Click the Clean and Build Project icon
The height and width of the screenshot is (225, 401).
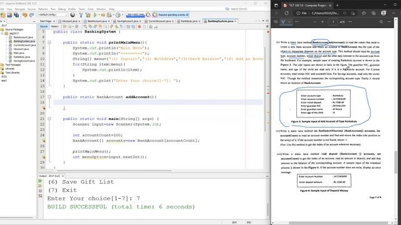(x=88, y=15)
